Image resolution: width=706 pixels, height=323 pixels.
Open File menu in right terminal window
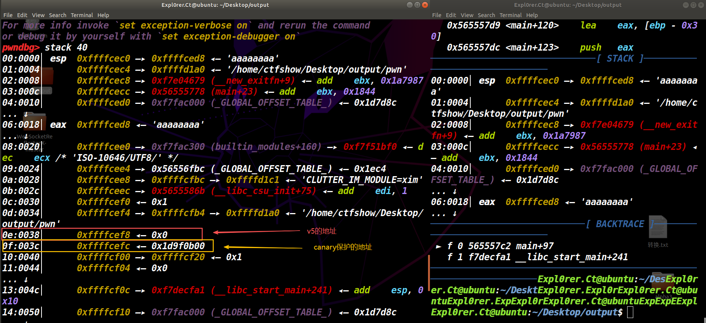(436, 15)
